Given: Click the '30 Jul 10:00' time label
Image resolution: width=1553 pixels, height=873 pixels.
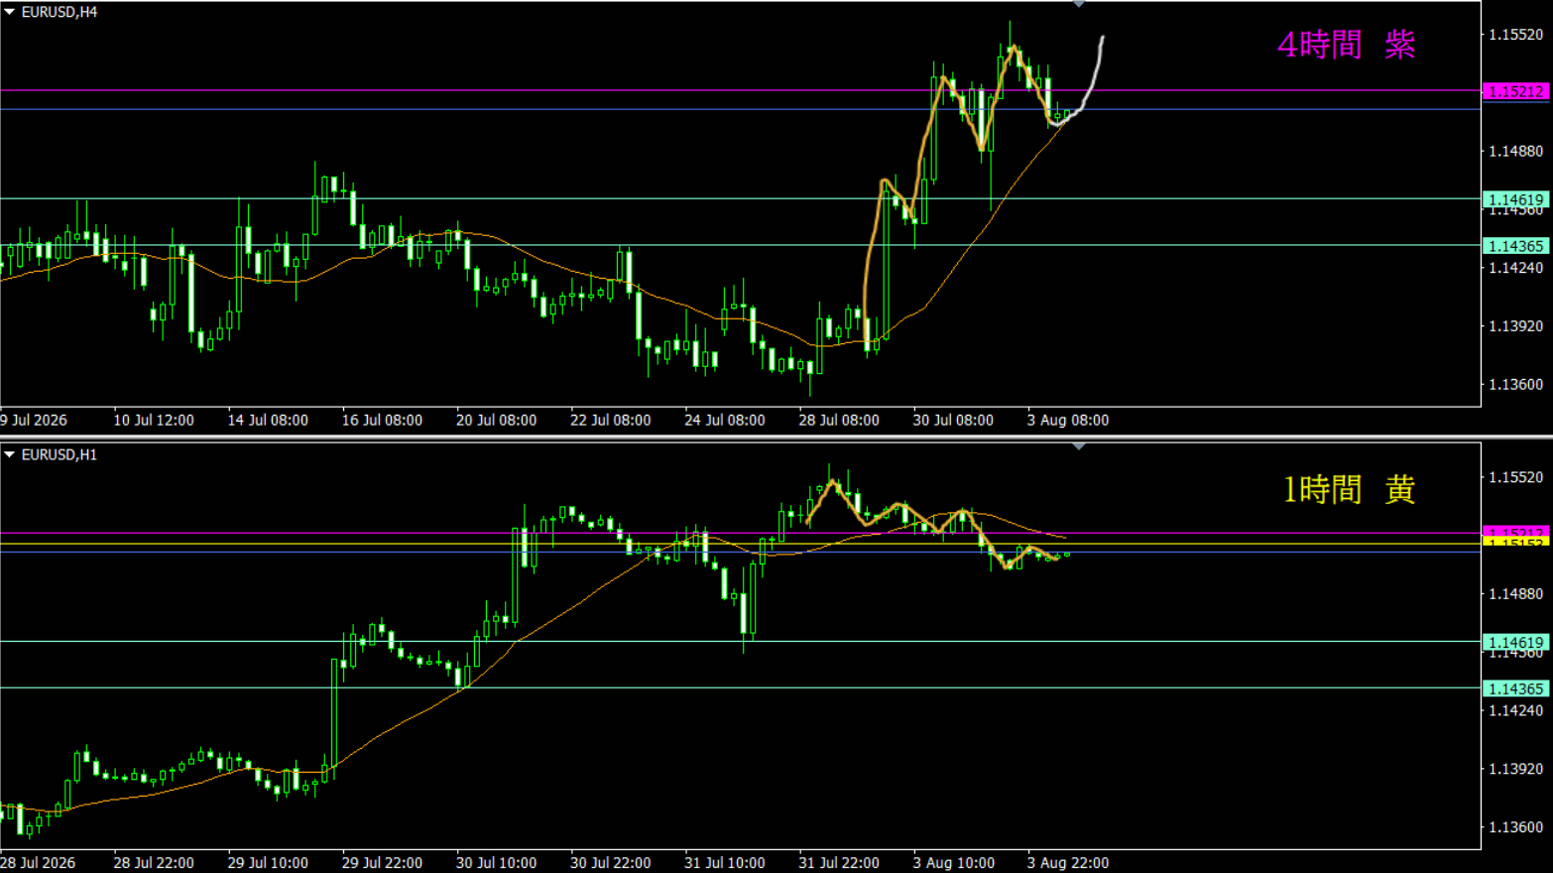Looking at the screenshot, I should [496, 863].
